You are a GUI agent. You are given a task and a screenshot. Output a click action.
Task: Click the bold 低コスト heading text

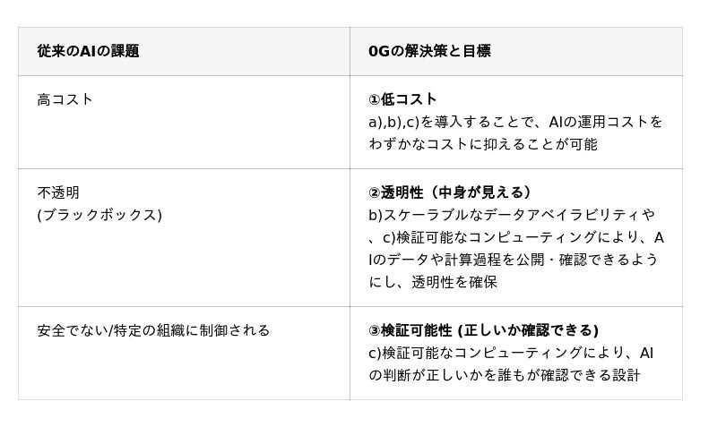[x=409, y=99]
